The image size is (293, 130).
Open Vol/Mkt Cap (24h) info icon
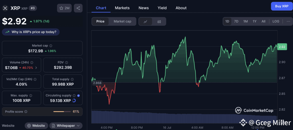(x=35, y=79)
